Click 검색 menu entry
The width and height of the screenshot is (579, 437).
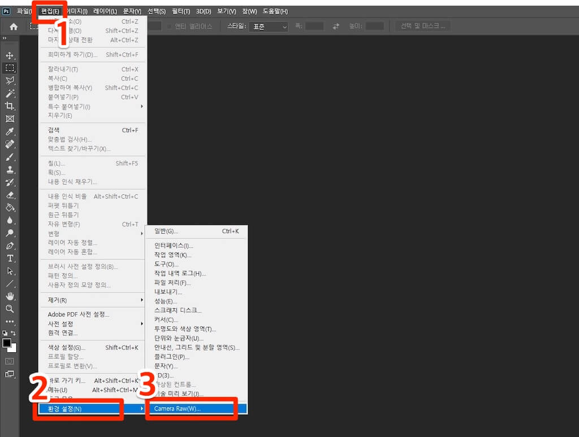click(x=92, y=130)
